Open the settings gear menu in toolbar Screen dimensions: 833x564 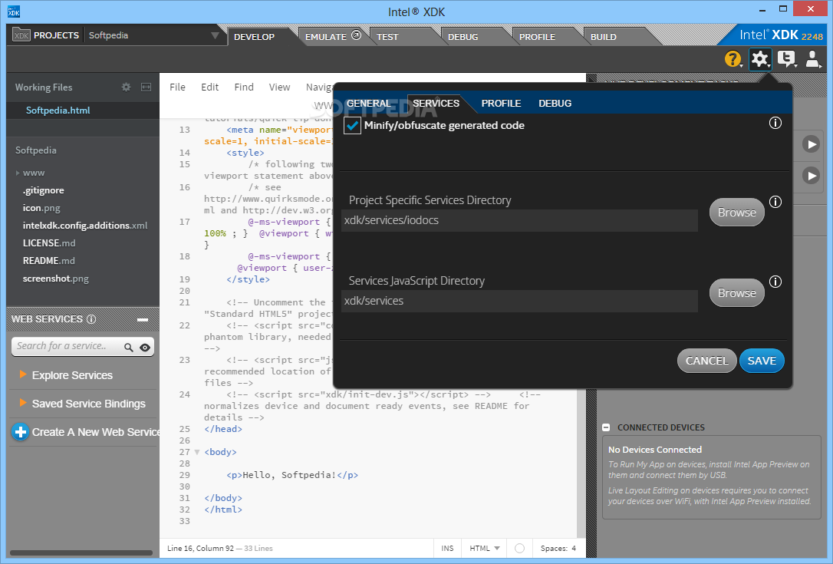tap(760, 59)
